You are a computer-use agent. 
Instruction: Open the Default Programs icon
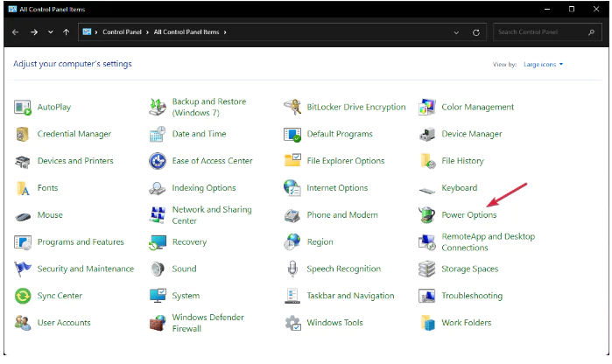[292, 134]
